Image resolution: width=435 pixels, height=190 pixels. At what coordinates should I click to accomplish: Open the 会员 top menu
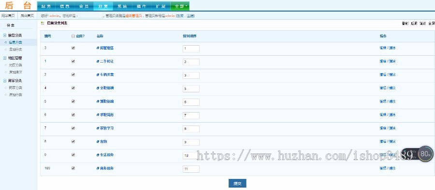click(84, 6)
